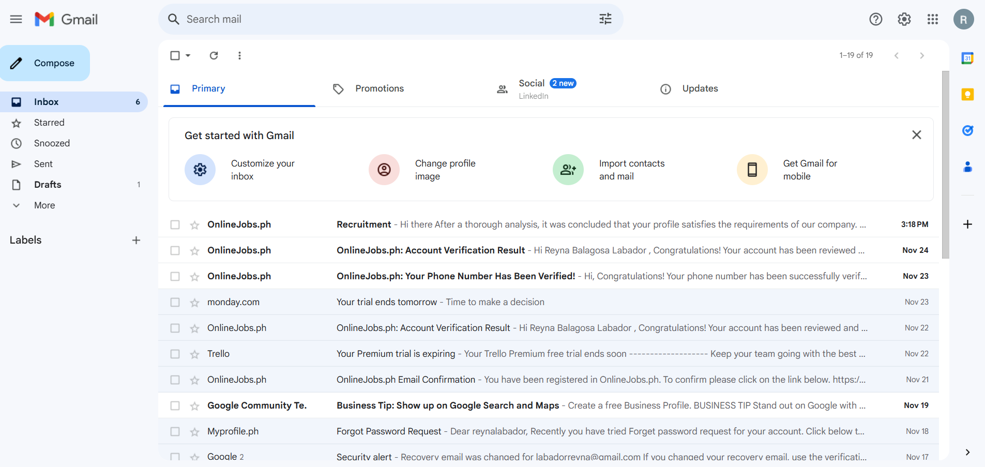Open Contacts side panel icon
The height and width of the screenshot is (467, 985).
[x=967, y=167]
